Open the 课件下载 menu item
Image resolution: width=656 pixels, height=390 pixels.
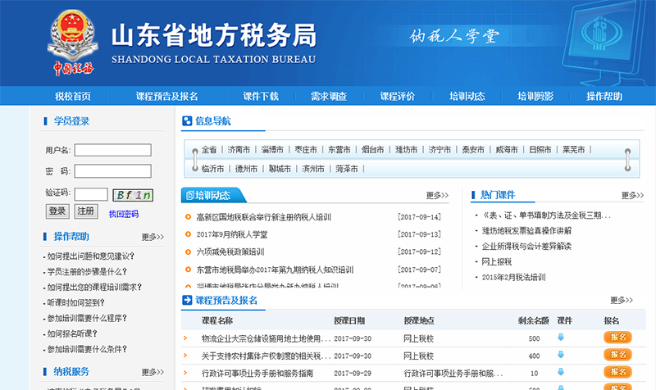pos(261,97)
